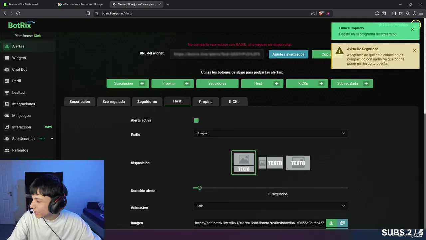426x240 pixels.
Task: Click the Sub-Usuarios sidebar icon
Action: (x=7, y=139)
